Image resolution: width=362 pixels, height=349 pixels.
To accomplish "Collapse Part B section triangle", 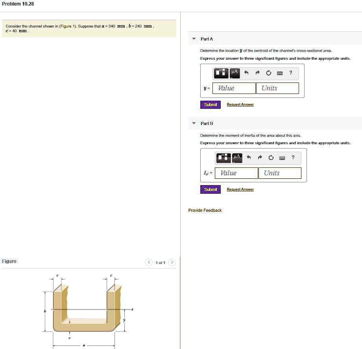I will pyautogui.click(x=194, y=123).
